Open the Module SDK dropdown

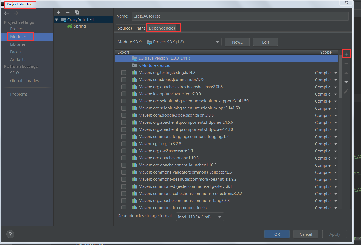tap(183, 42)
